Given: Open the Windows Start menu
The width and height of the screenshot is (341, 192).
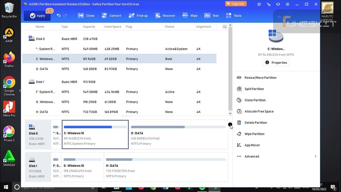Looking at the screenshot, I should point(6,187).
